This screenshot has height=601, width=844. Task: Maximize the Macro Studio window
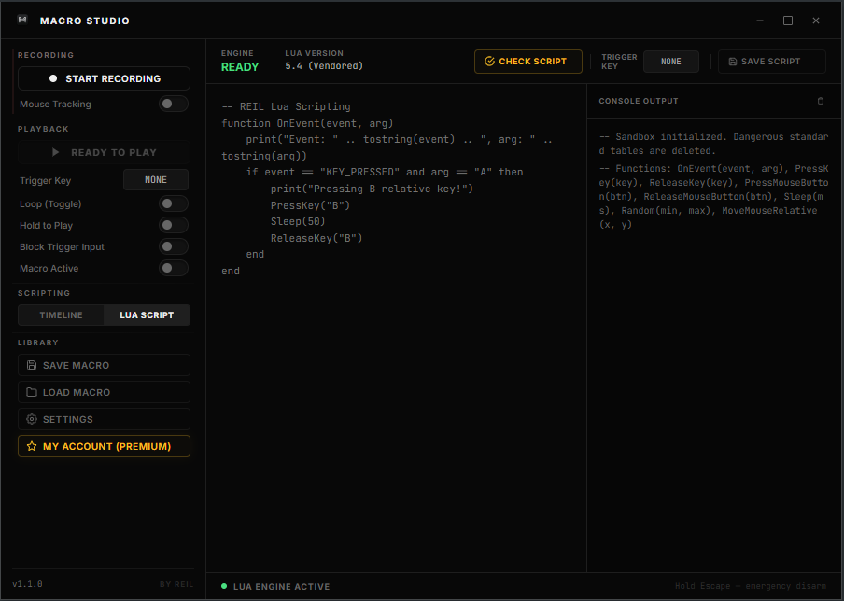787,21
